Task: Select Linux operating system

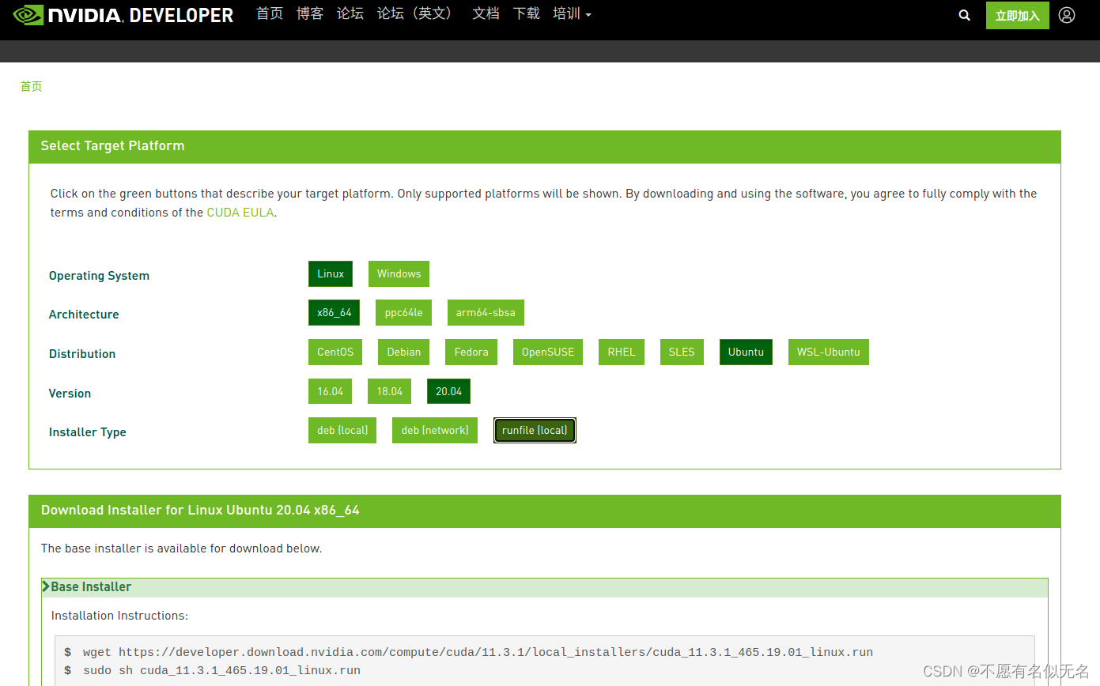Action: 331,274
